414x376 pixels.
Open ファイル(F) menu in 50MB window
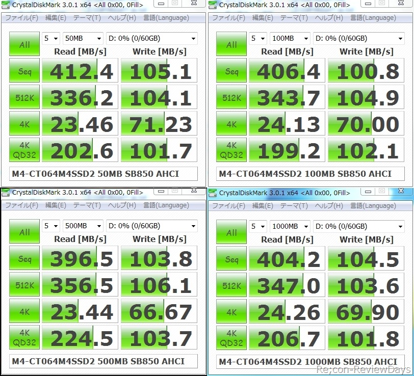(21, 18)
